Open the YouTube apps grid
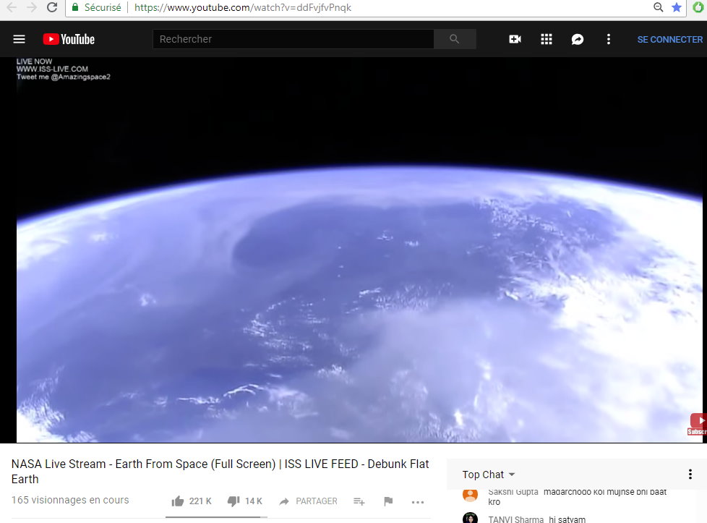 tap(547, 39)
